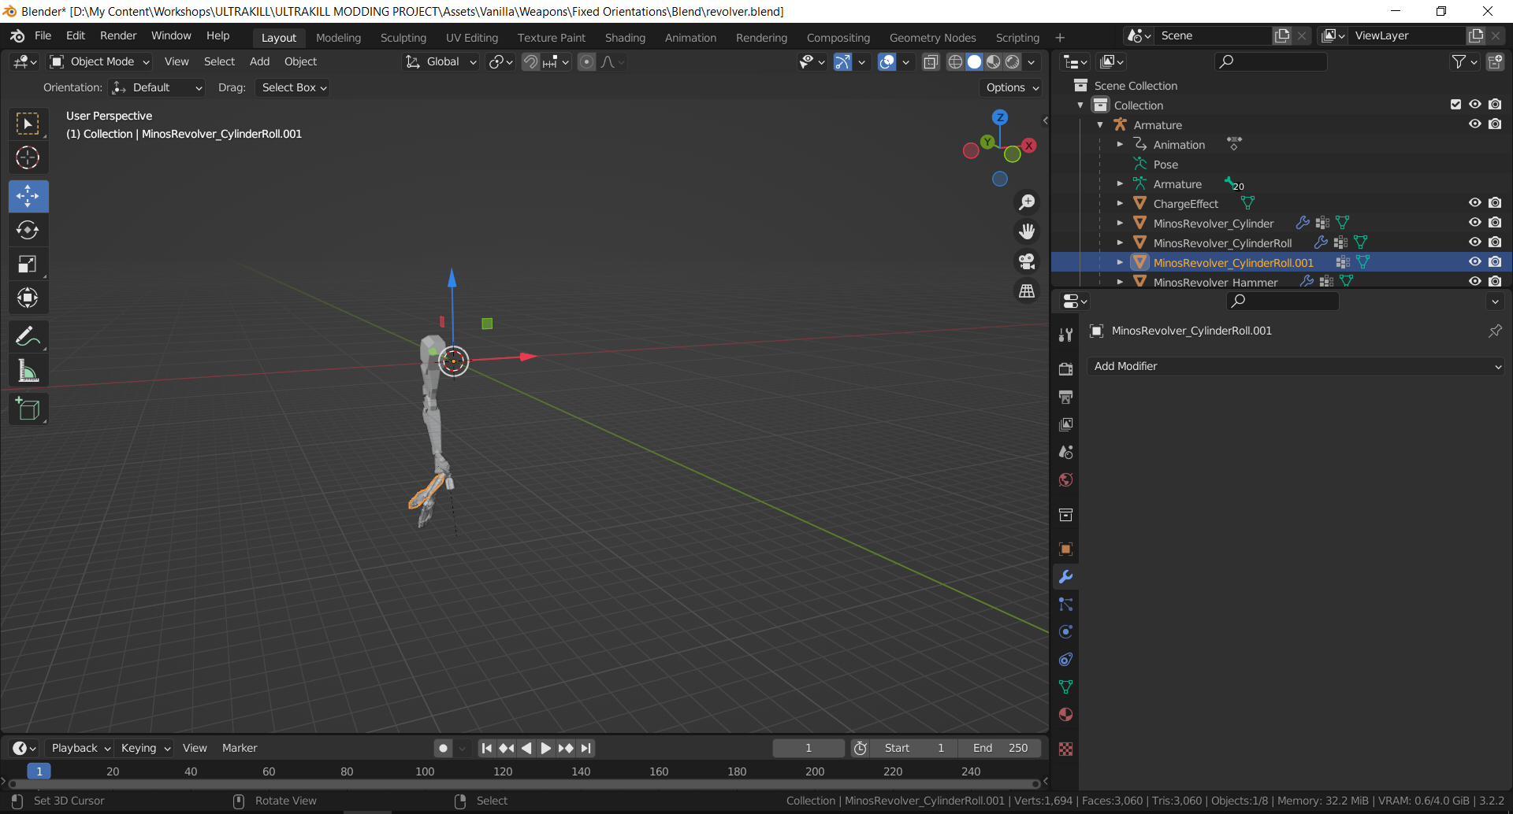The width and height of the screenshot is (1513, 814).
Task: Open Tool properties tab
Action: point(1065,335)
